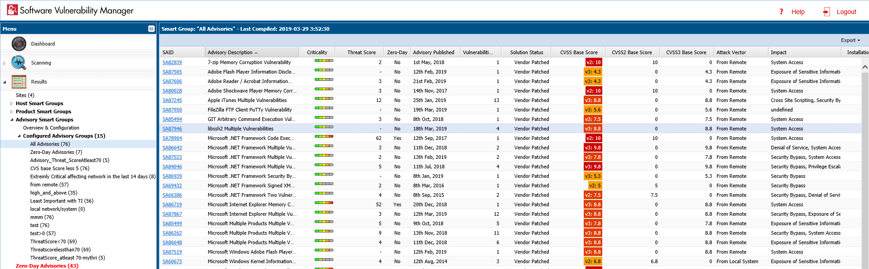Click the Software Vulnerability Manager logo
This screenshot has width=869, height=269.
pyautogui.click(x=12, y=10)
